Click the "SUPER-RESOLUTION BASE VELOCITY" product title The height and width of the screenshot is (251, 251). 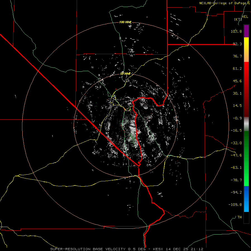coord(88,249)
